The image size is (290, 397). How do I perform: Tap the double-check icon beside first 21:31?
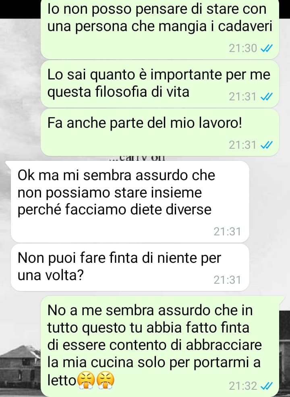tap(266, 96)
